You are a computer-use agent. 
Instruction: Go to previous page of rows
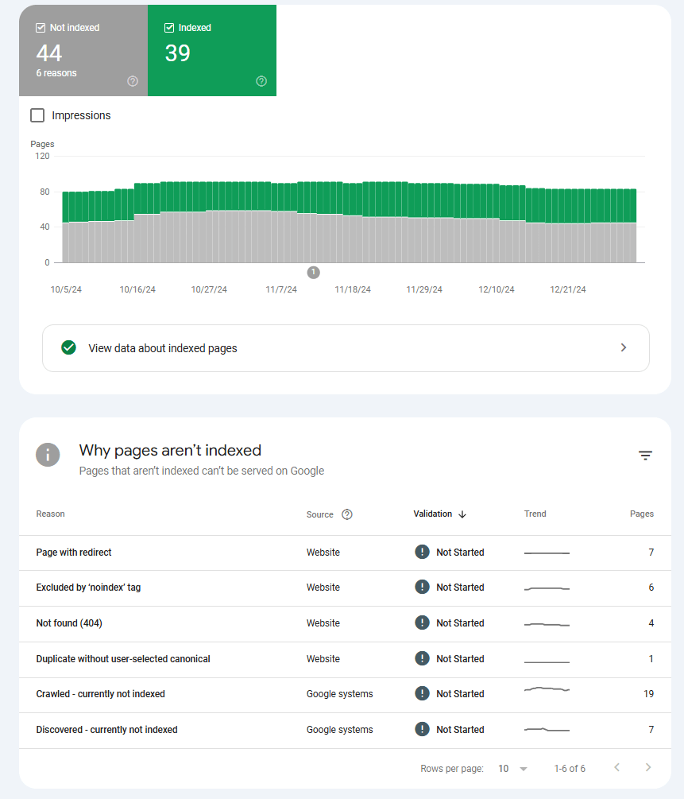coord(617,768)
